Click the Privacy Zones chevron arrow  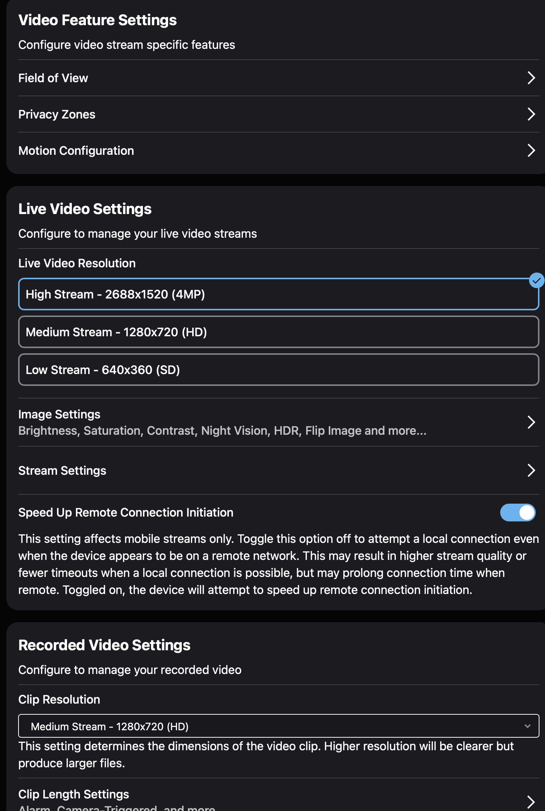point(531,114)
